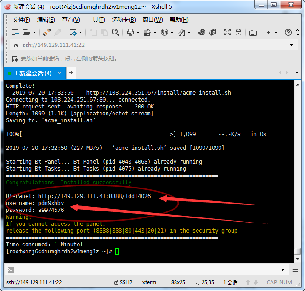The width and height of the screenshot is (305, 291).
Task: Click the terminal scrollbar up arrow
Action: (298, 85)
